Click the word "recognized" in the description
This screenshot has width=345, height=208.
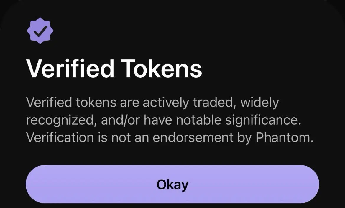60,120
